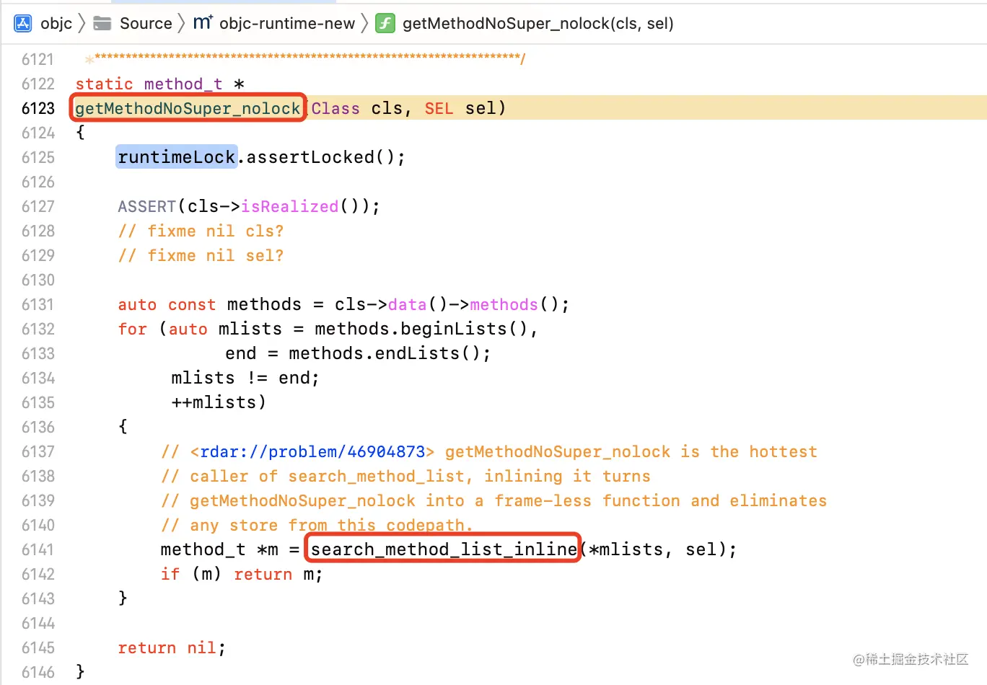This screenshot has width=987, height=685.
Task: Click line number 6146 in gutter
Action: pyautogui.click(x=38, y=673)
